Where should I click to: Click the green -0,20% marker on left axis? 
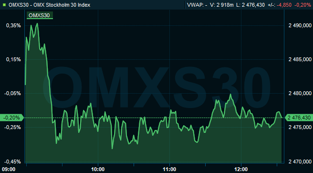(x=12, y=118)
